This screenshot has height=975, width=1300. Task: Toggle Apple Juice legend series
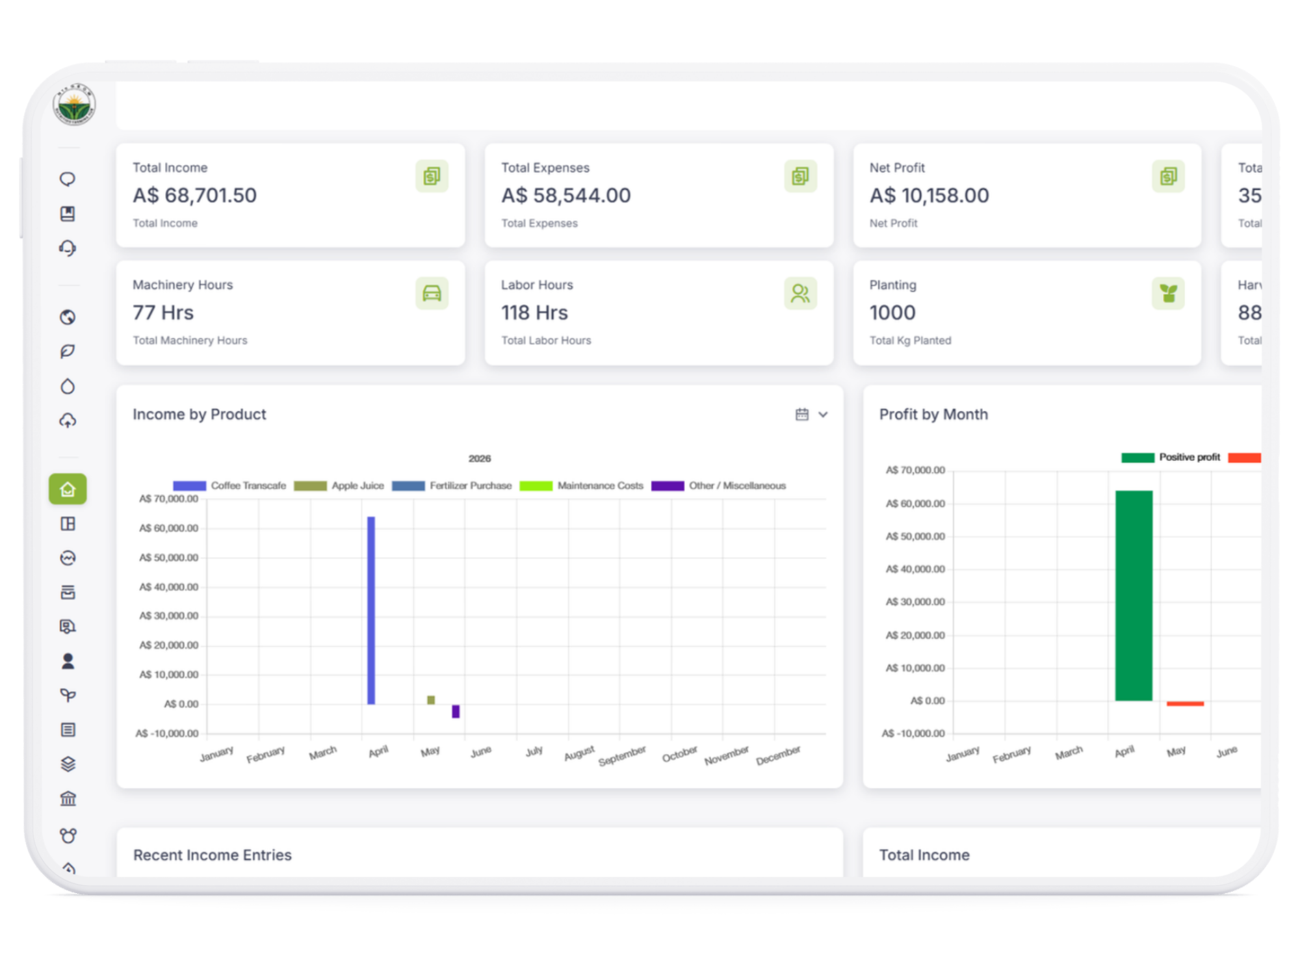tap(339, 486)
